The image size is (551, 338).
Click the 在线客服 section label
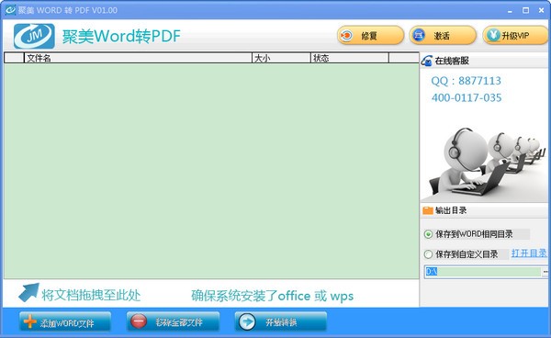(x=452, y=61)
